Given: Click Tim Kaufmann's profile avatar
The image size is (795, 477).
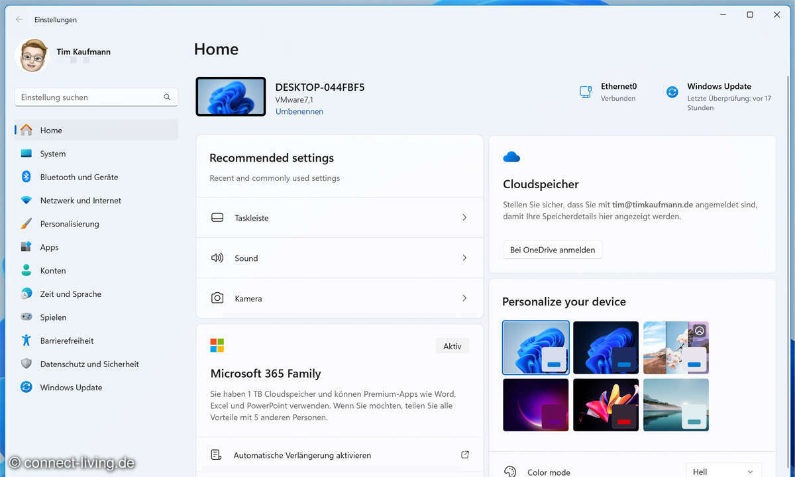Looking at the screenshot, I should [32, 56].
